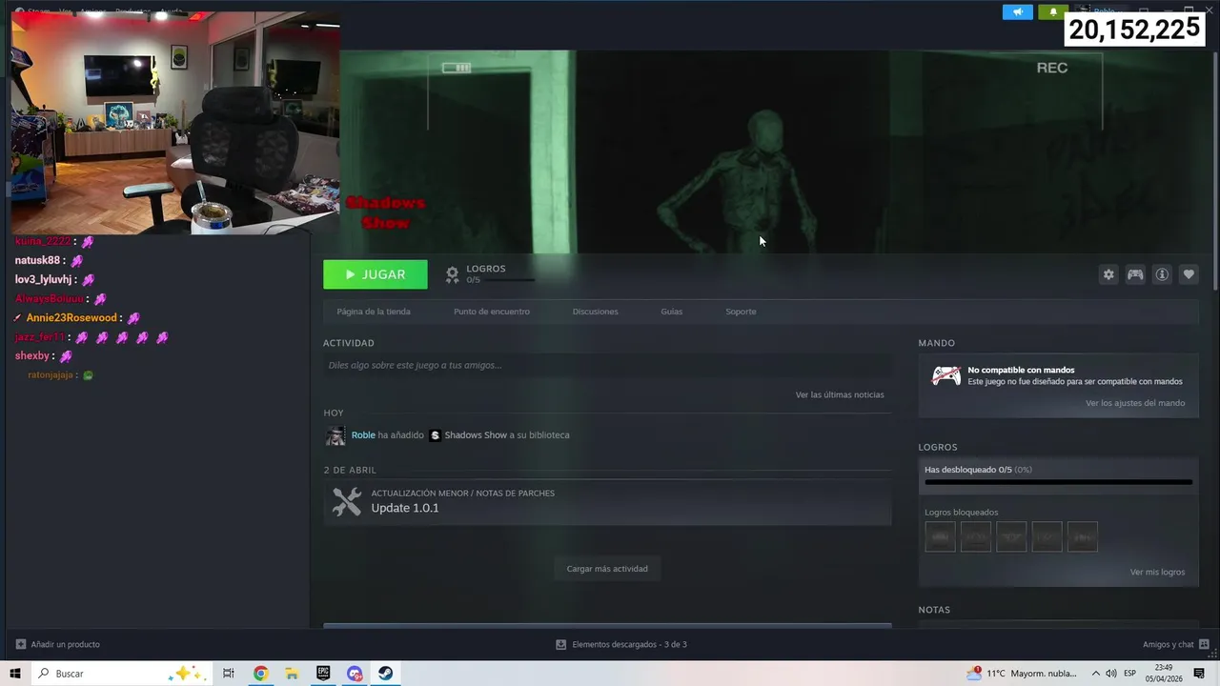1220x686 pixels.
Task: Open Discusiones tab
Action: 596,312
